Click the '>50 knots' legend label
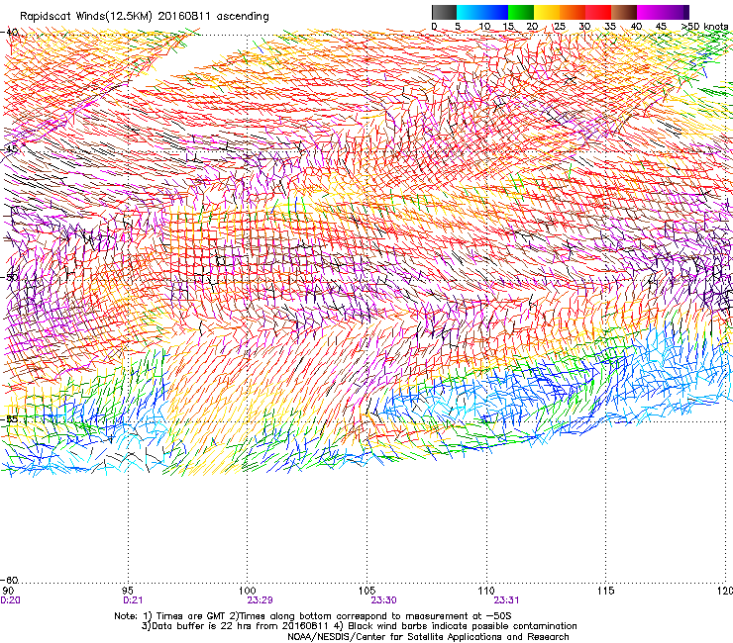This screenshot has width=733, height=643. (704, 26)
